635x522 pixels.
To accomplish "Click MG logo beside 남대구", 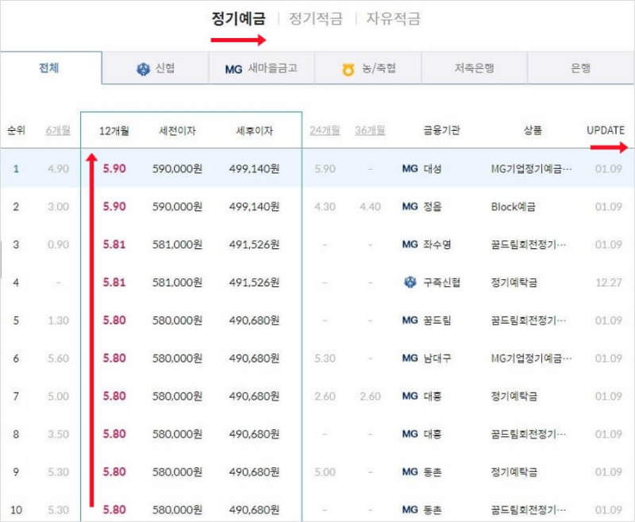I will point(410,358).
